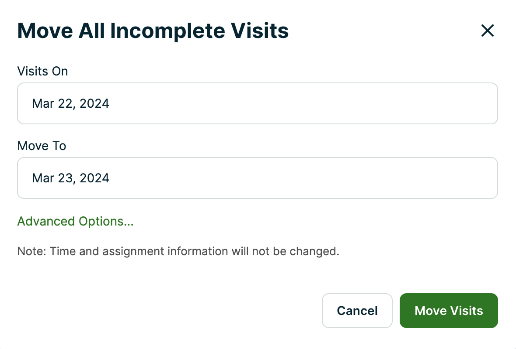Click the Mar 22, 2024 date input
Screen dimensions: 516x349
pos(257,103)
